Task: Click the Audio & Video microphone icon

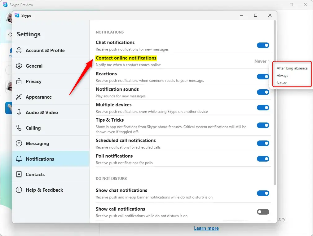Action: [x=19, y=112]
